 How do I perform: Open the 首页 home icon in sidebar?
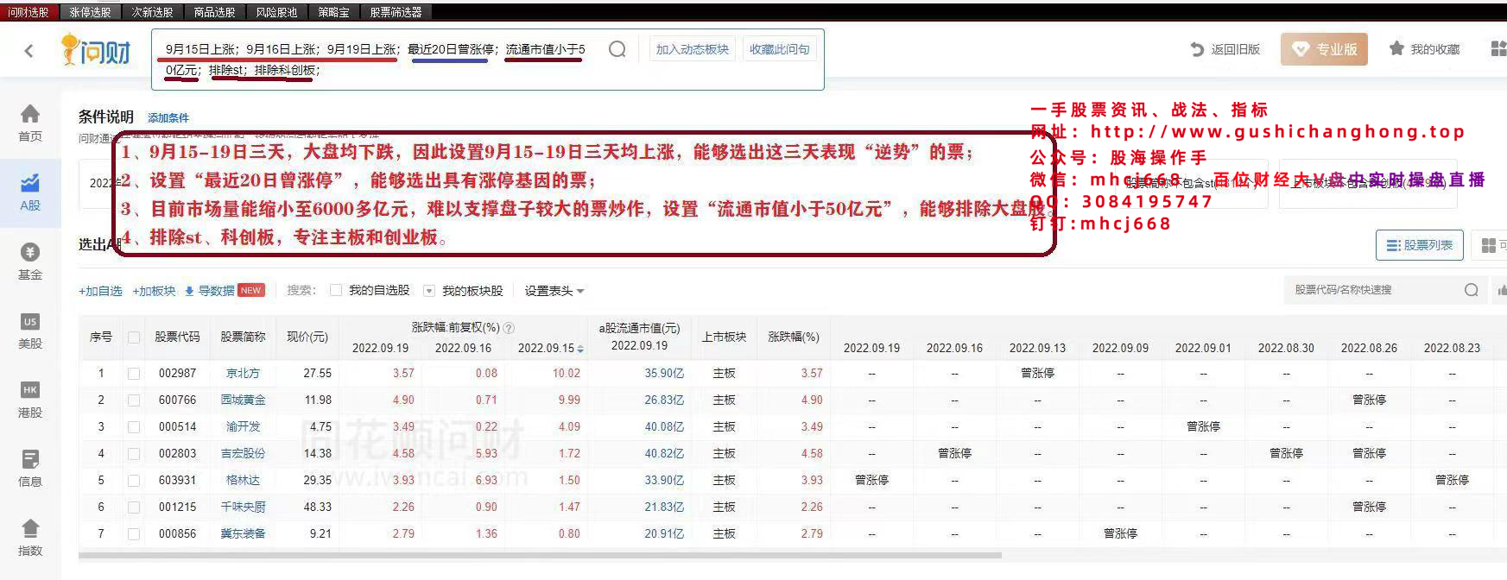30,113
